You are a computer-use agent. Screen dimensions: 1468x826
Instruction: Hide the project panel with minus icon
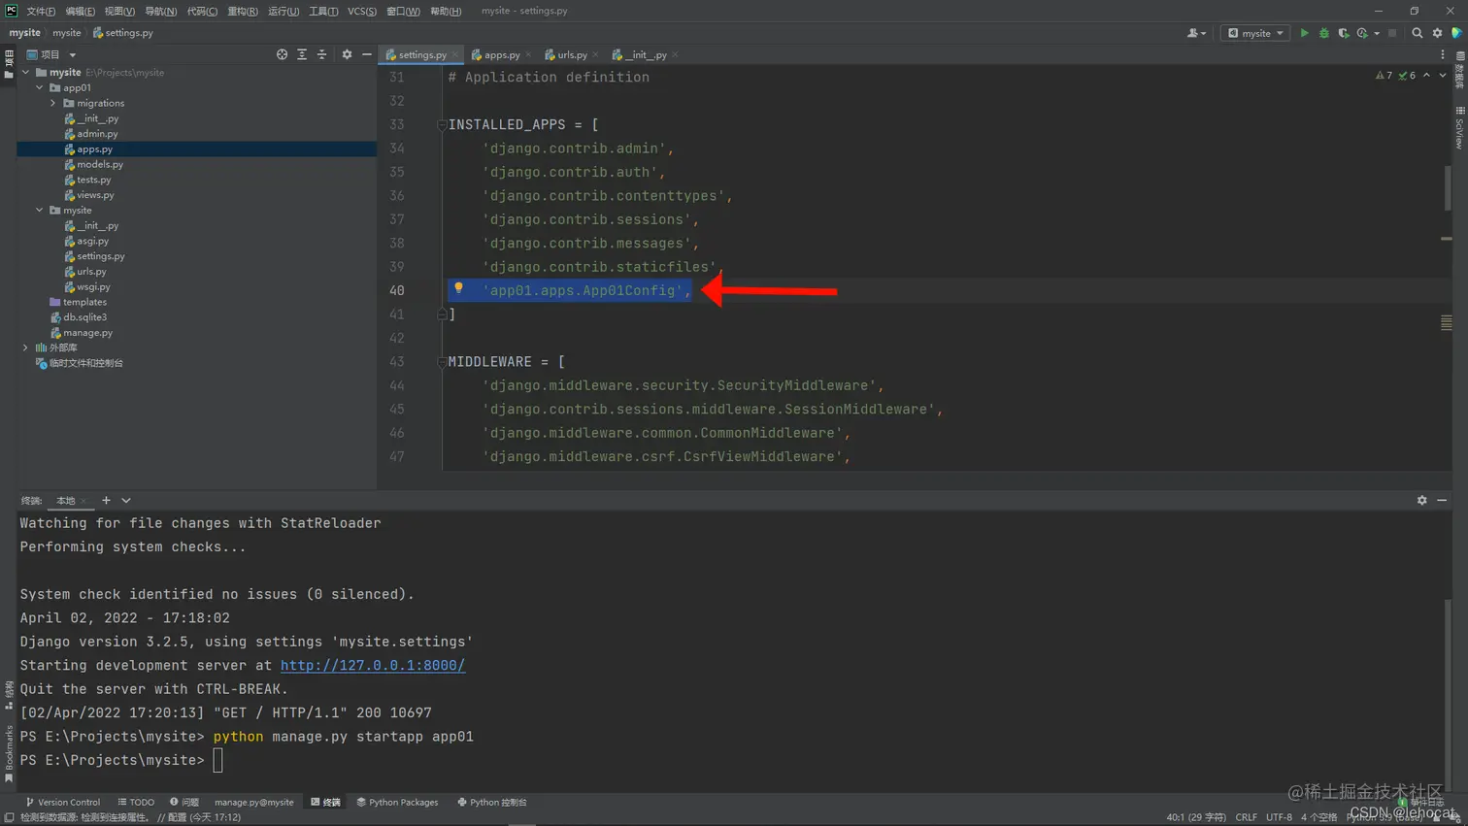367,54
